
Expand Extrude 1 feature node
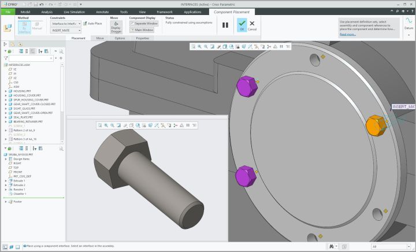point(6,181)
